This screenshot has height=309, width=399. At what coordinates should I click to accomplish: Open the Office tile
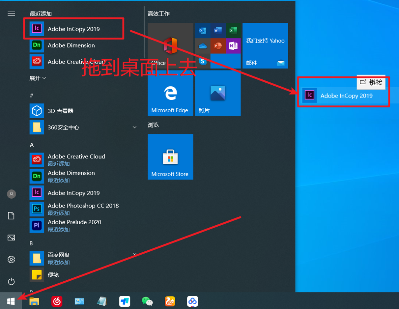point(170,45)
